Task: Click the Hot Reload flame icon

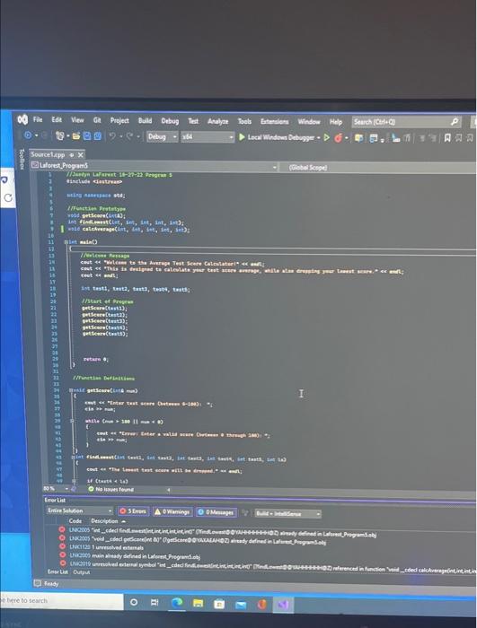Action: pos(339,138)
